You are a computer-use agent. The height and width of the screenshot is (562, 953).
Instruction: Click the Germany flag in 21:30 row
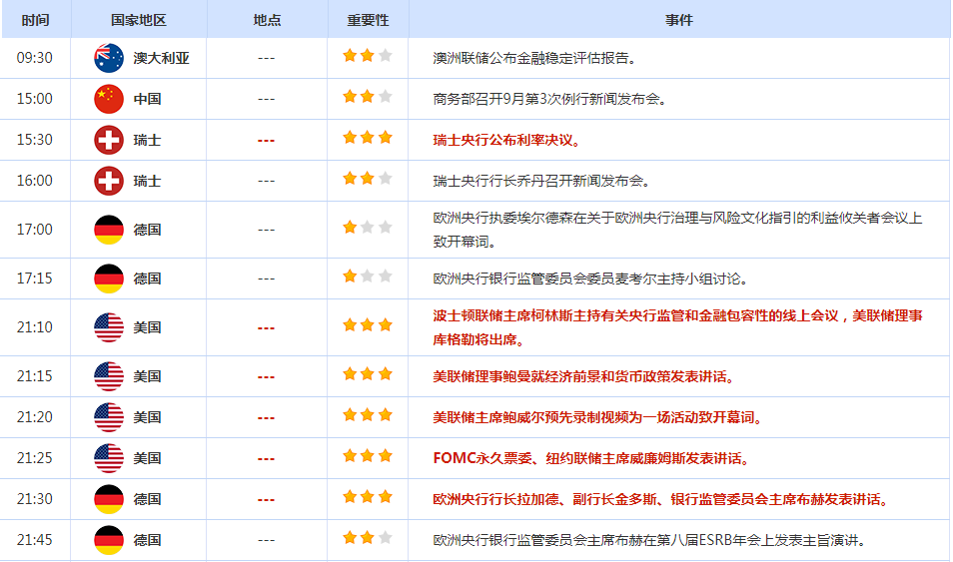(x=109, y=499)
